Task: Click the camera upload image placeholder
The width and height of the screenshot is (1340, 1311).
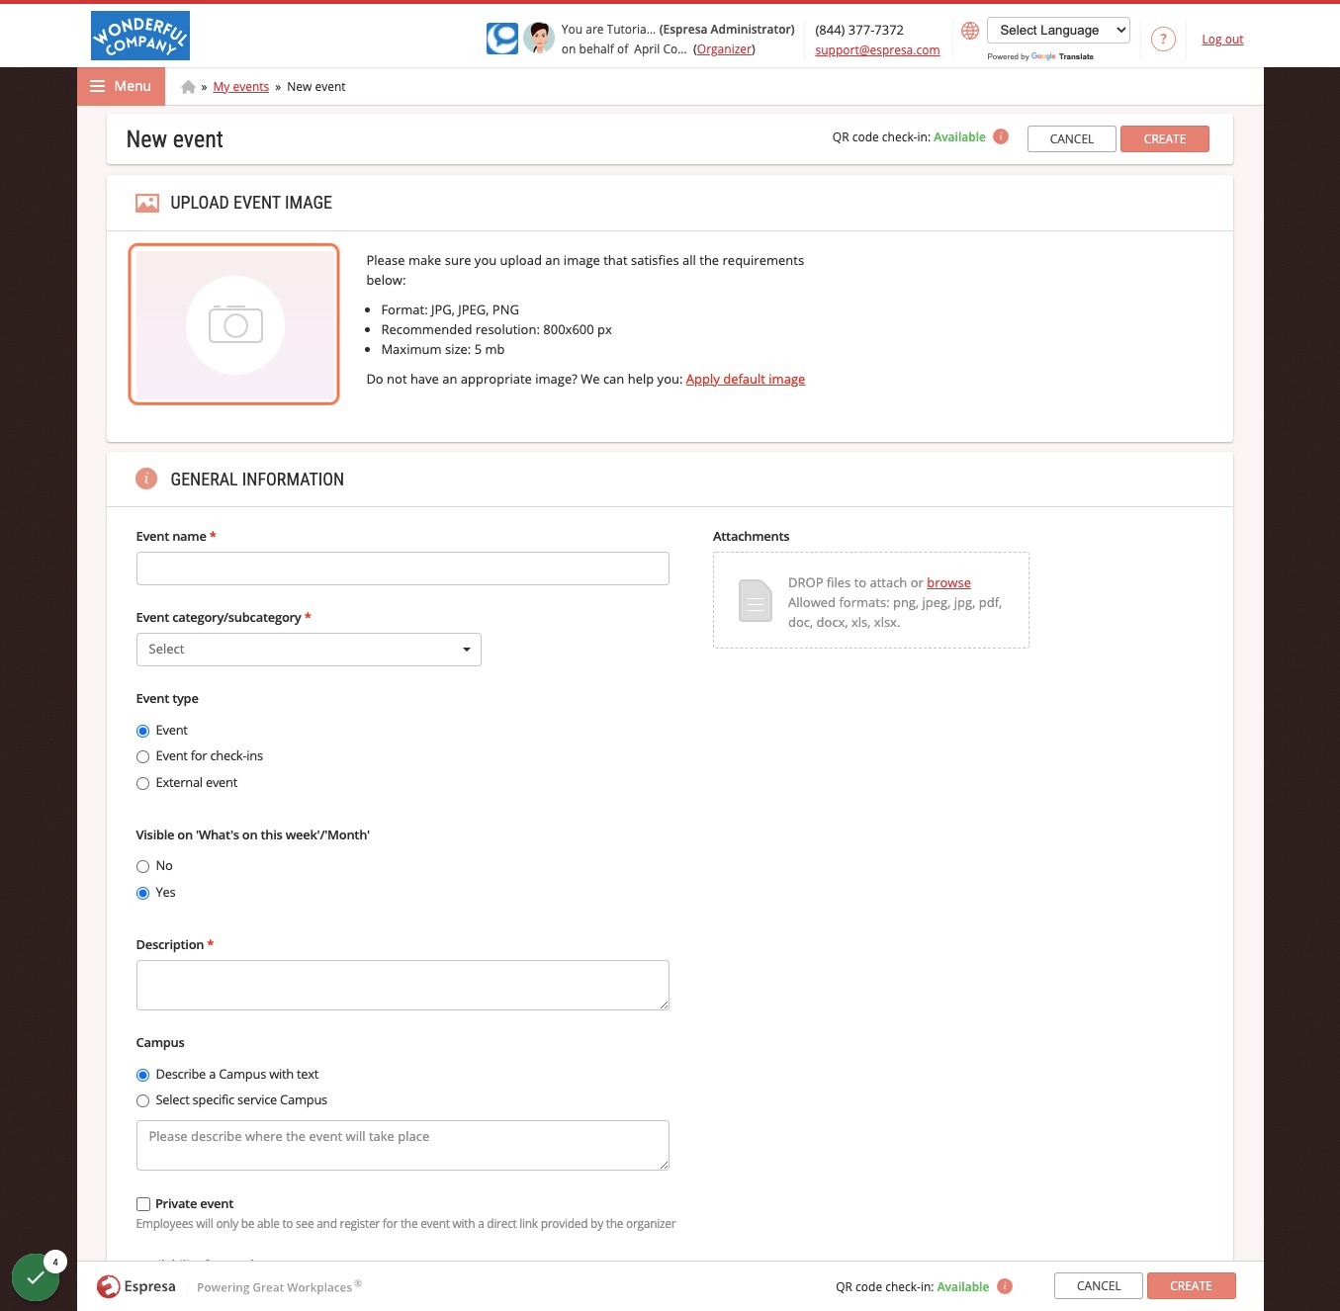Action: click(x=234, y=324)
